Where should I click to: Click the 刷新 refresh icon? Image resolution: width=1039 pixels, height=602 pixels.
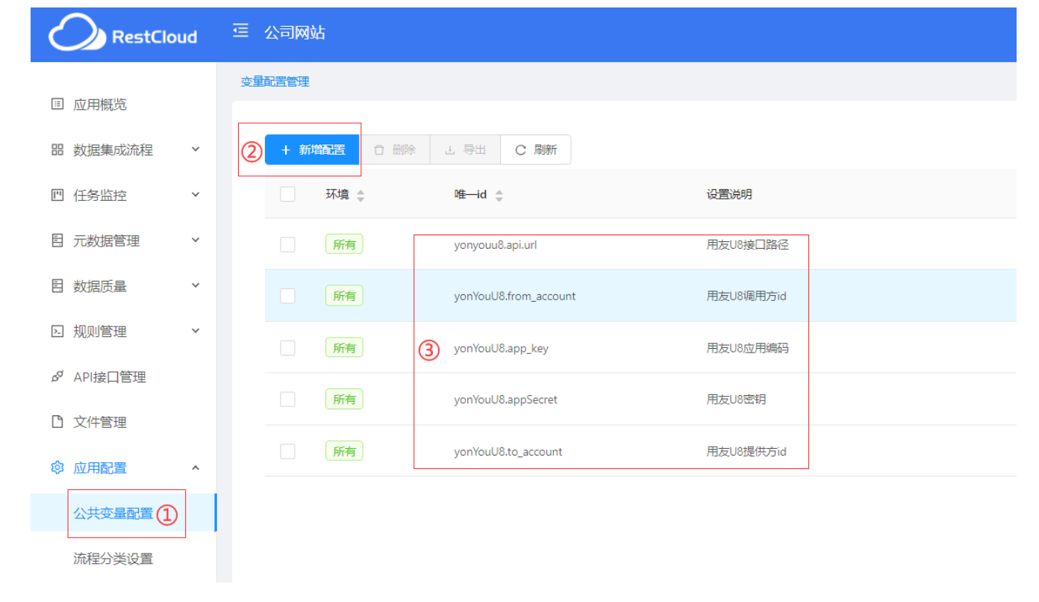point(520,149)
